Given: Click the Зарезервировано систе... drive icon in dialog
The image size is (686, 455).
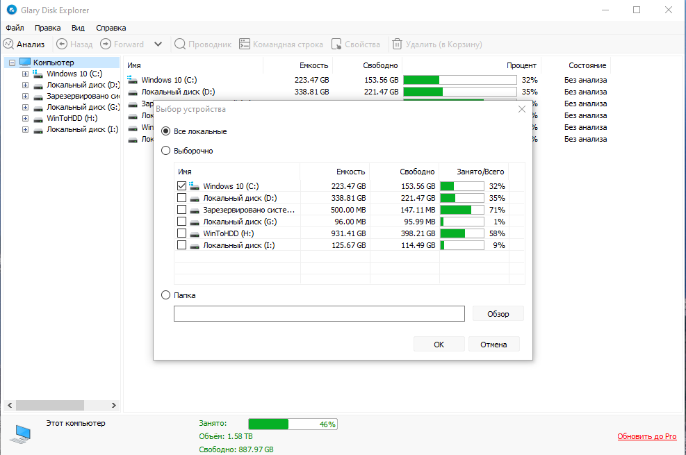Looking at the screenshot, I should [195, 210].
